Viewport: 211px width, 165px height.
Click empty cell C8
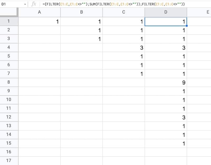point(124,82)
